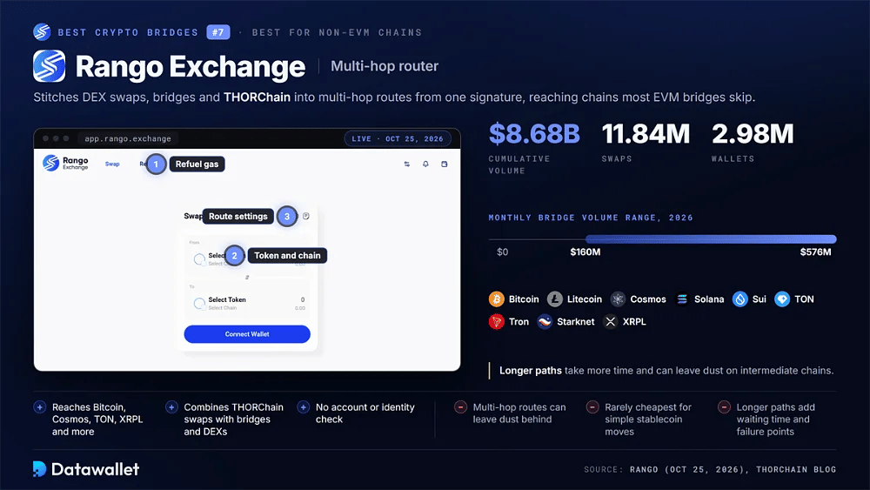Open the history icon on the Swap card
The width and height of the screenshot is (870, 490).
point(306,216)
